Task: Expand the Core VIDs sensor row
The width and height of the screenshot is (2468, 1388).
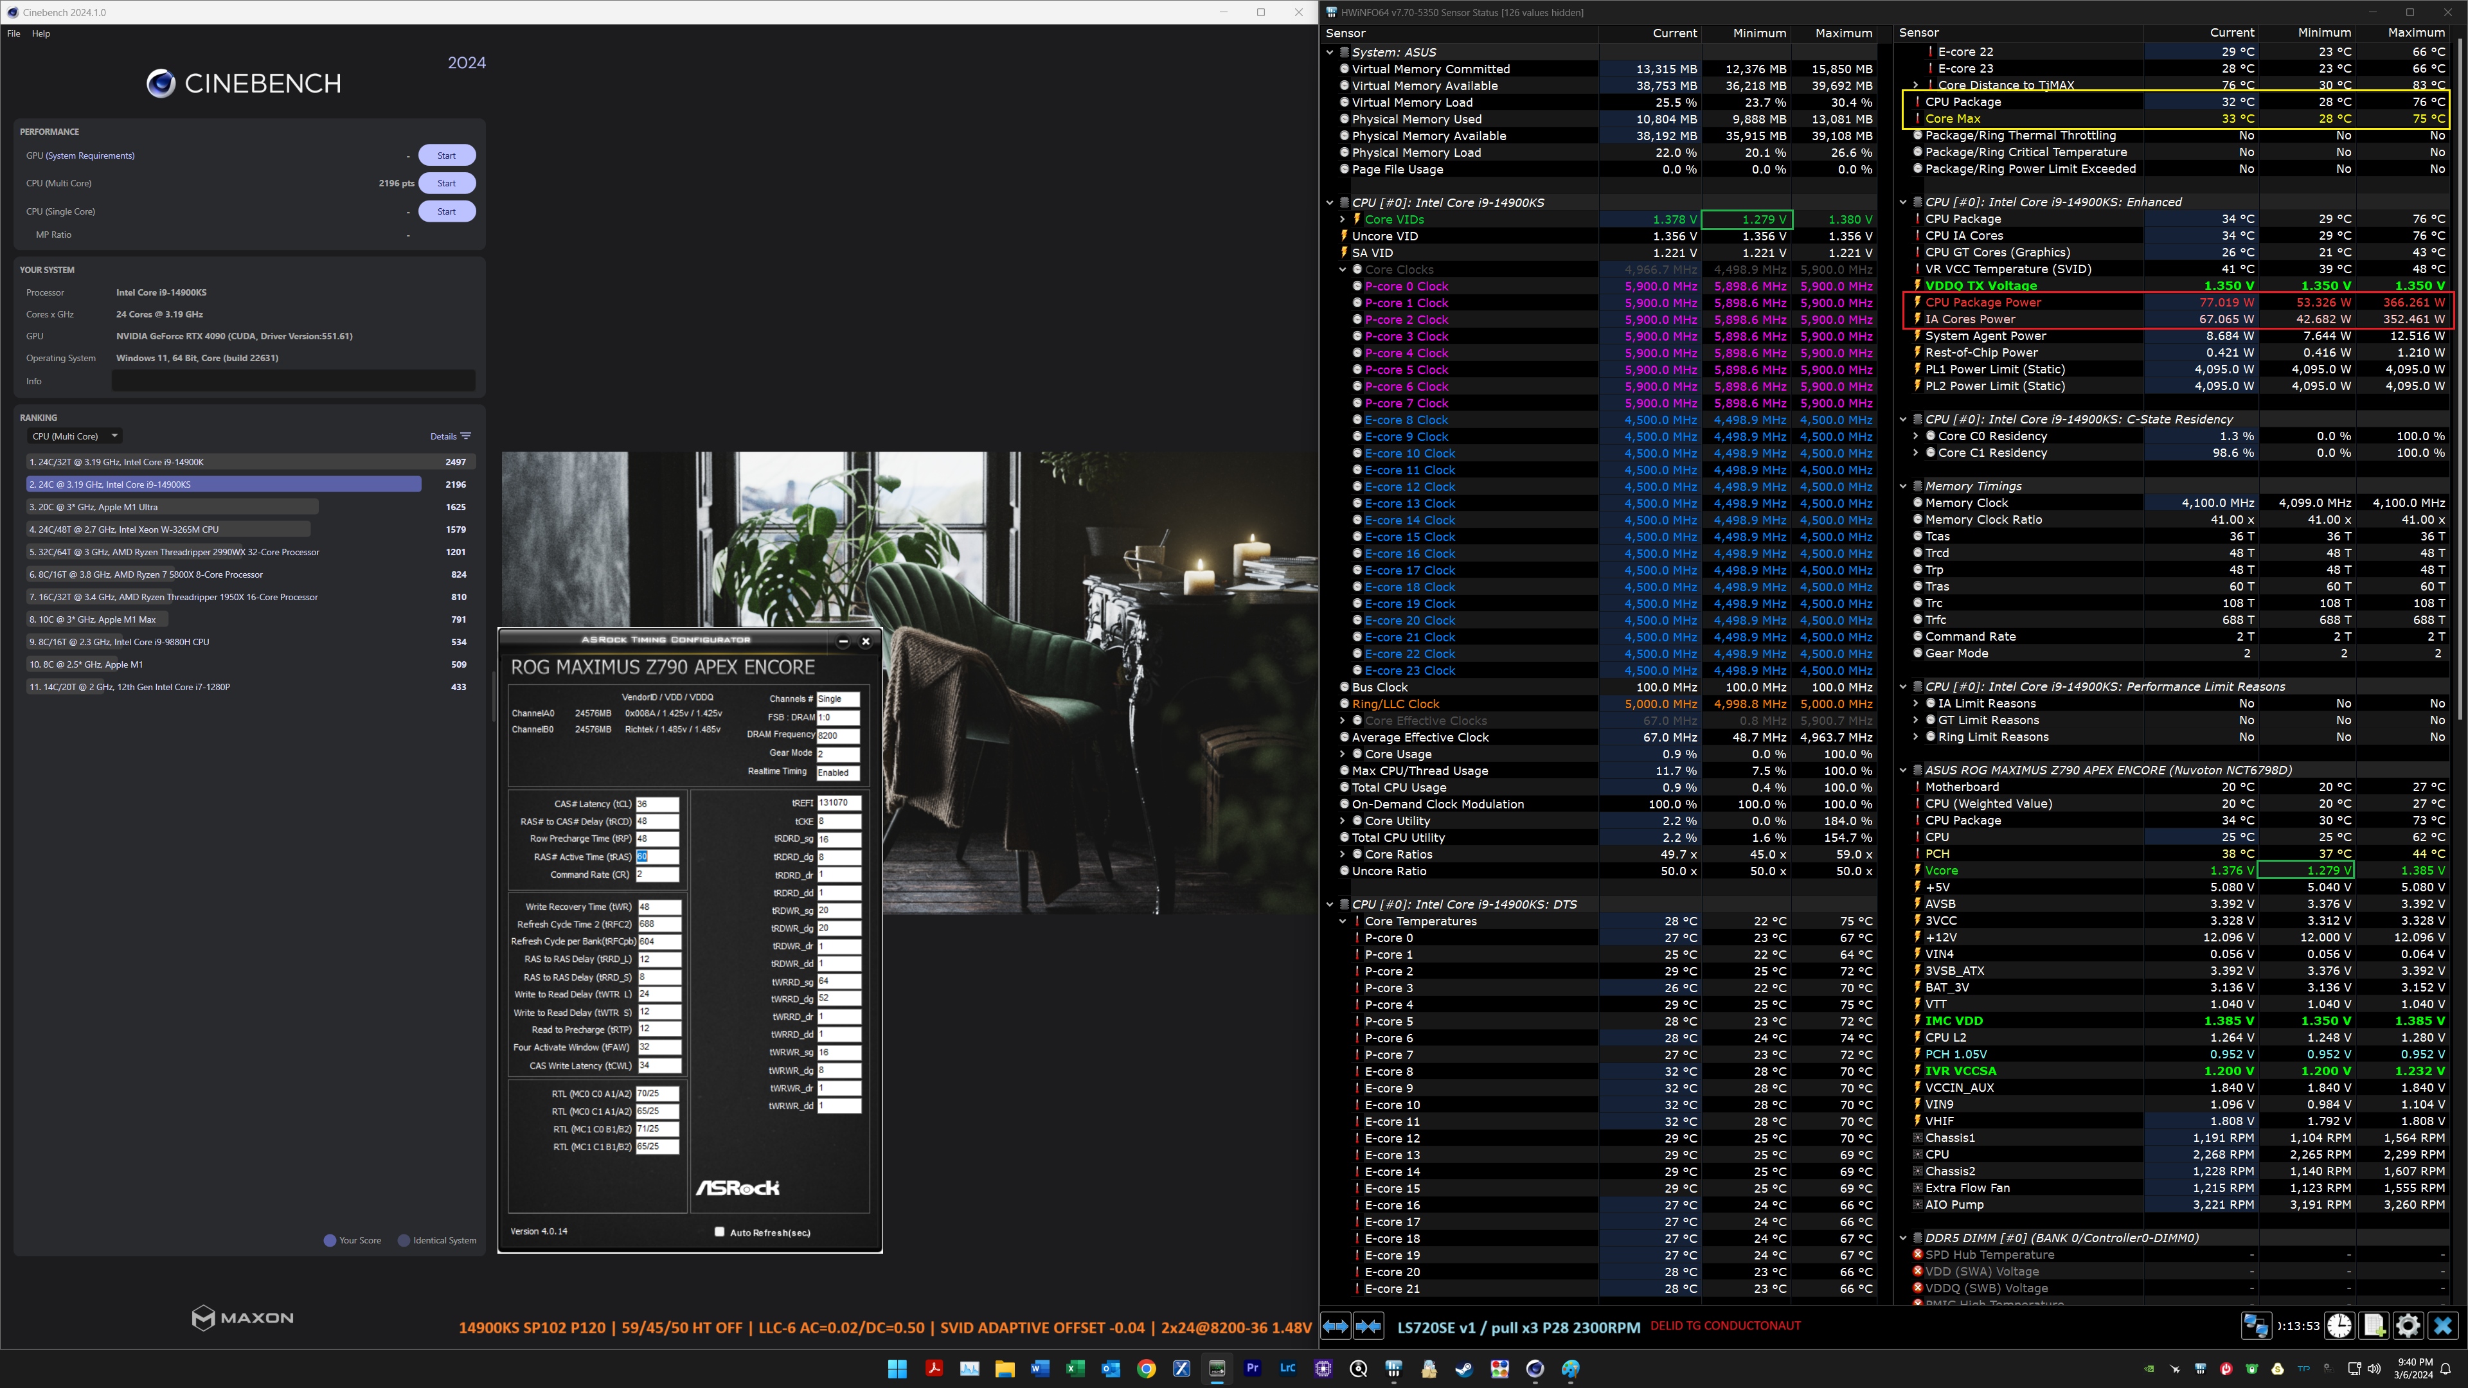Action: 1343,219
